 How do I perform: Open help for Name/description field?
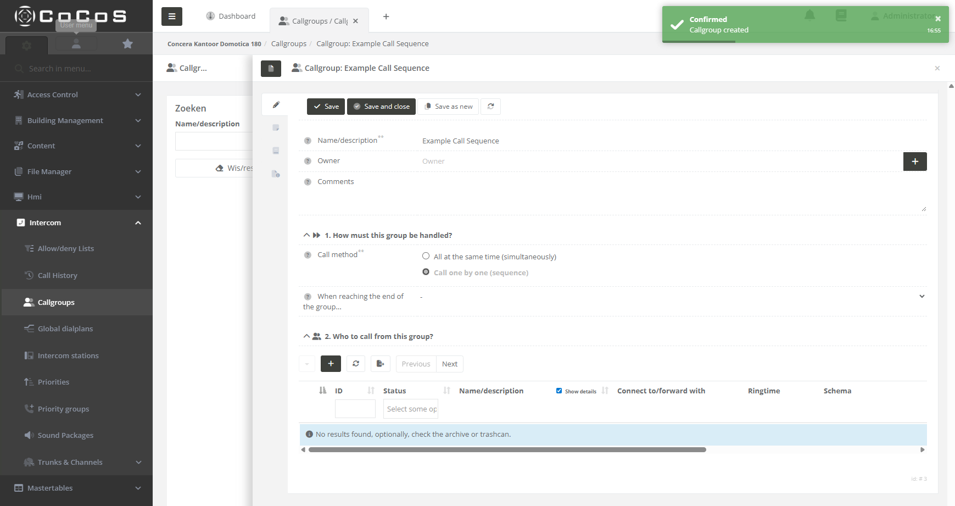(x=308, y=141)
